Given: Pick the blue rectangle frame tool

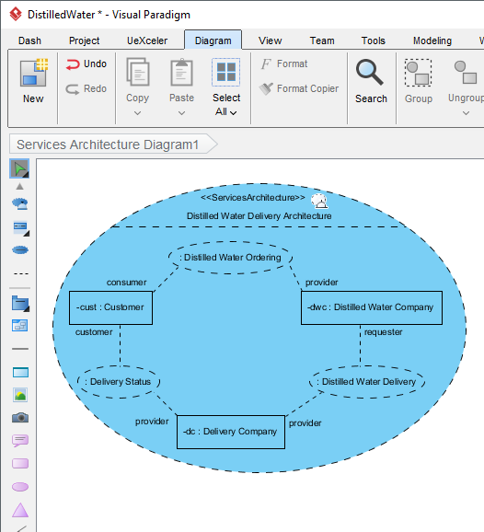Looking at the screenshot, I should click(x=20, y=372).
